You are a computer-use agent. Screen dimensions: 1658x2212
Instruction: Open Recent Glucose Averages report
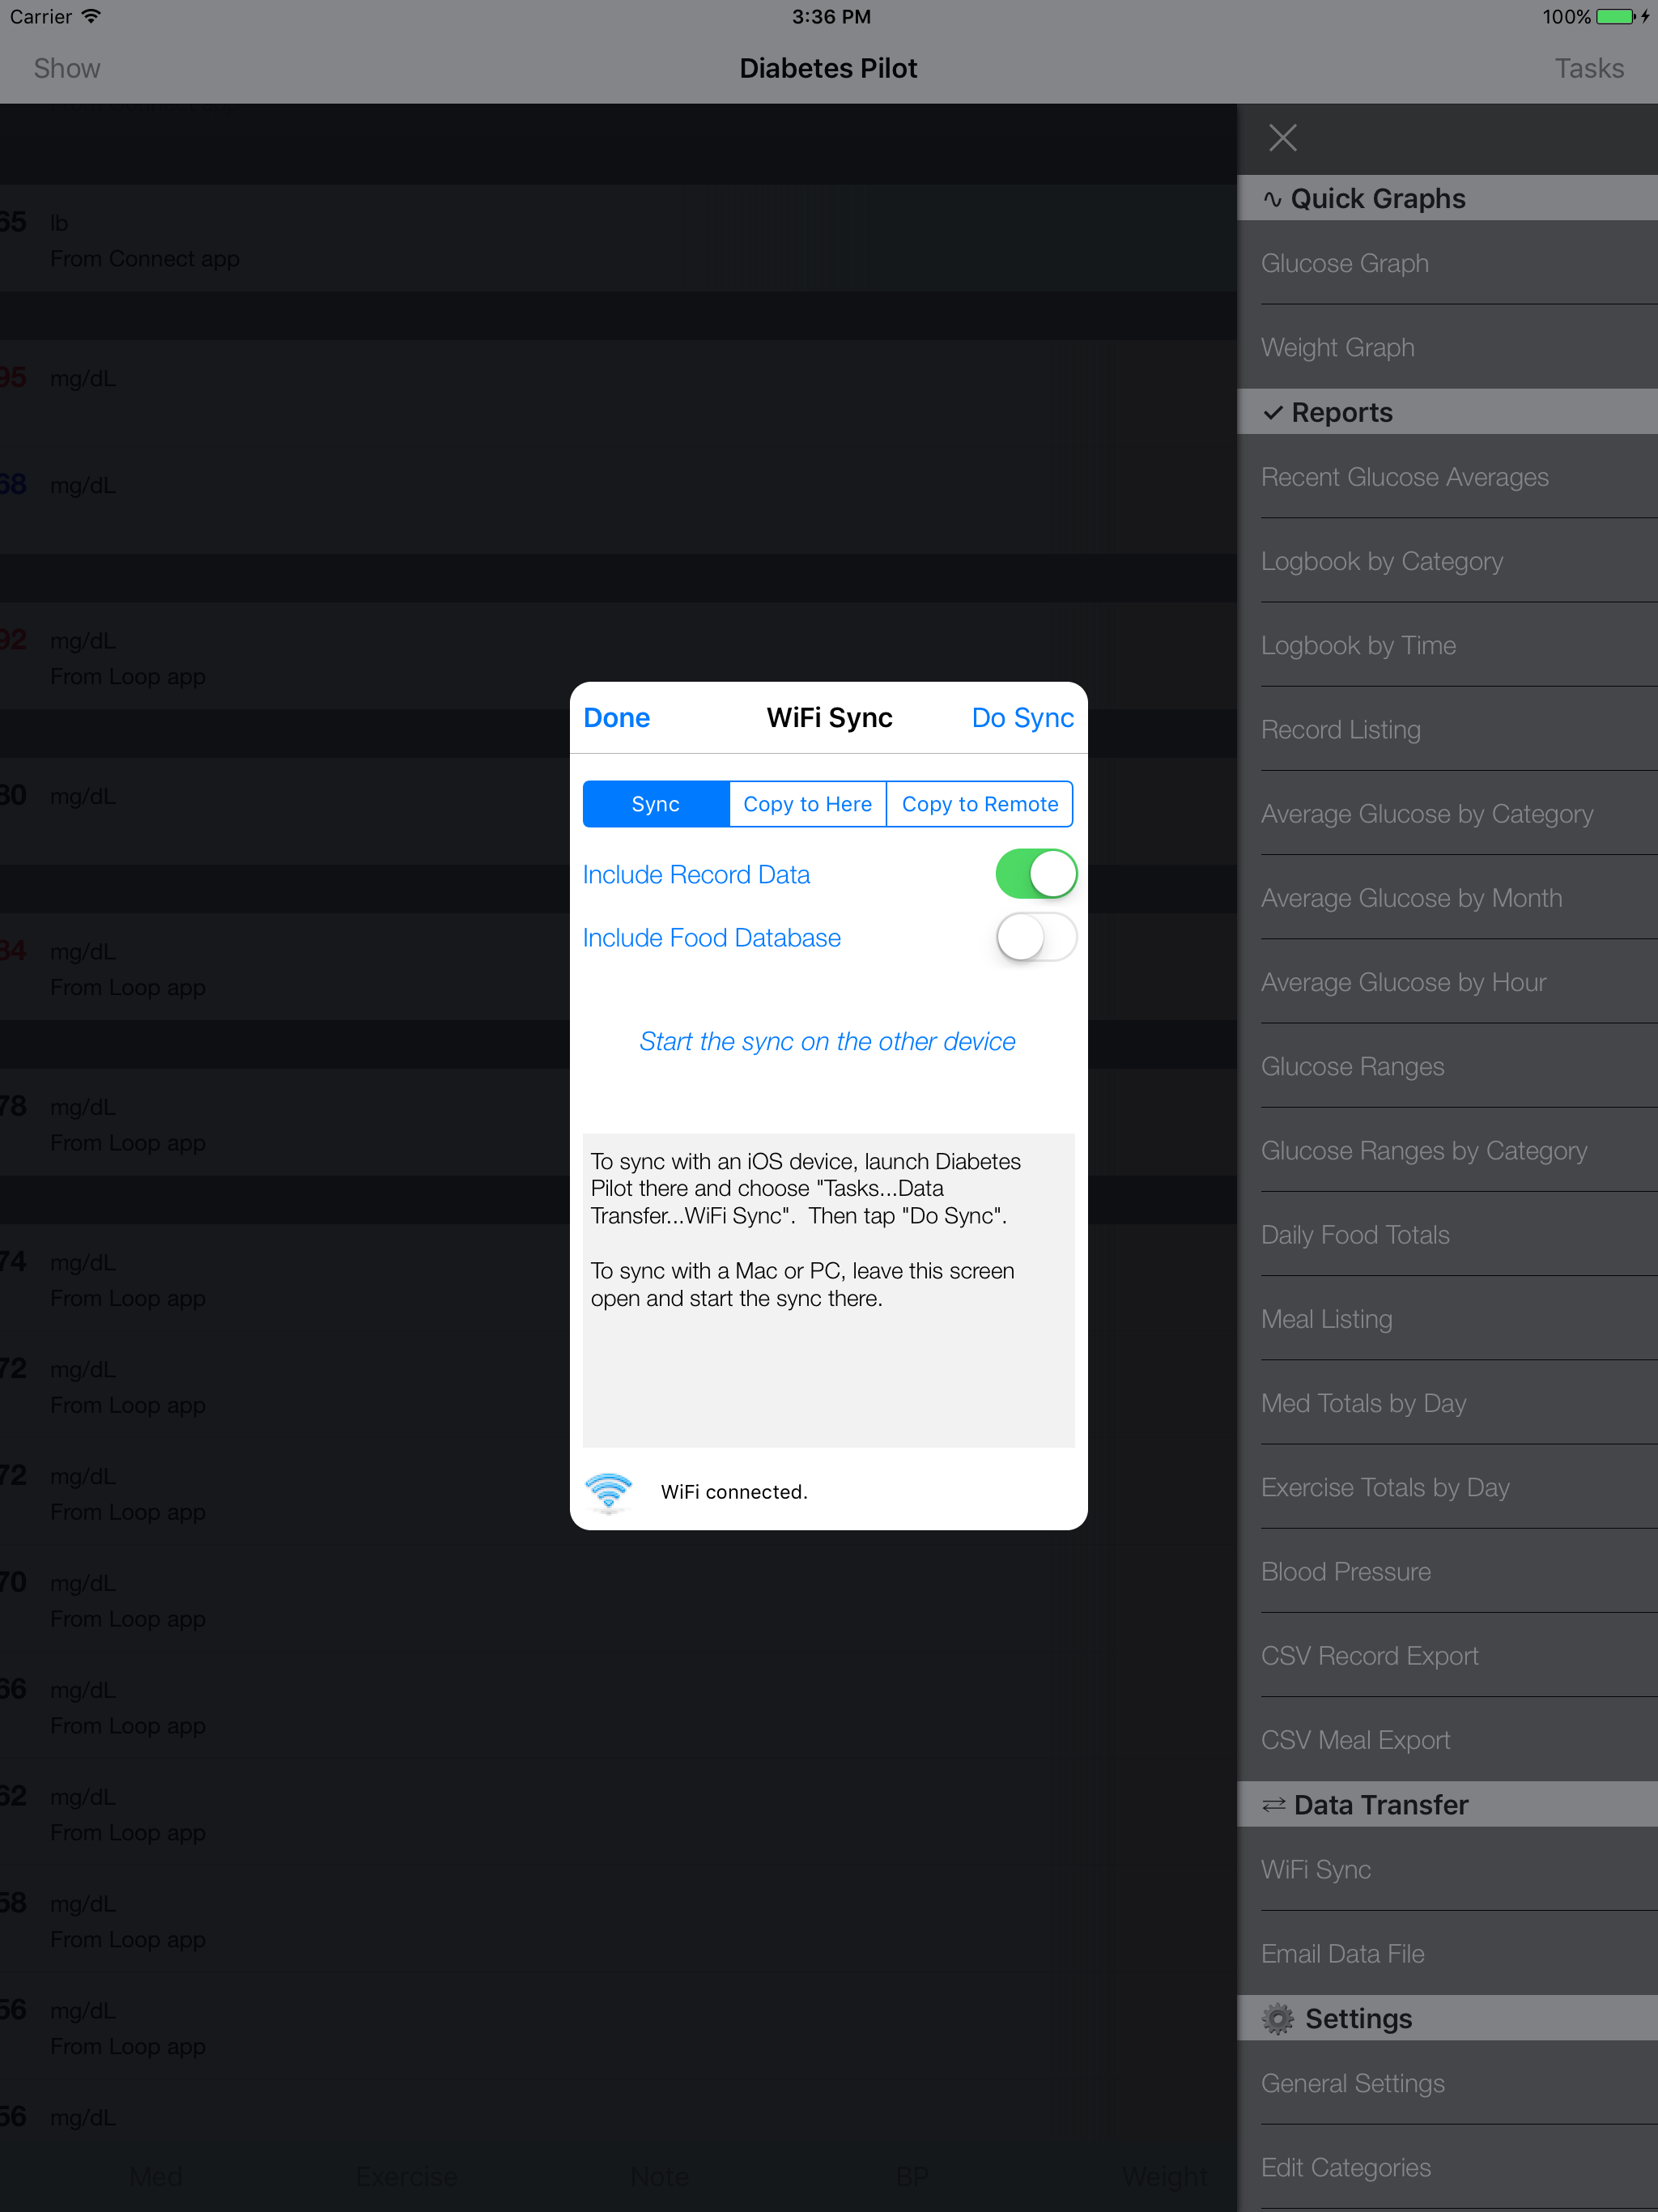click(1447, 477)
